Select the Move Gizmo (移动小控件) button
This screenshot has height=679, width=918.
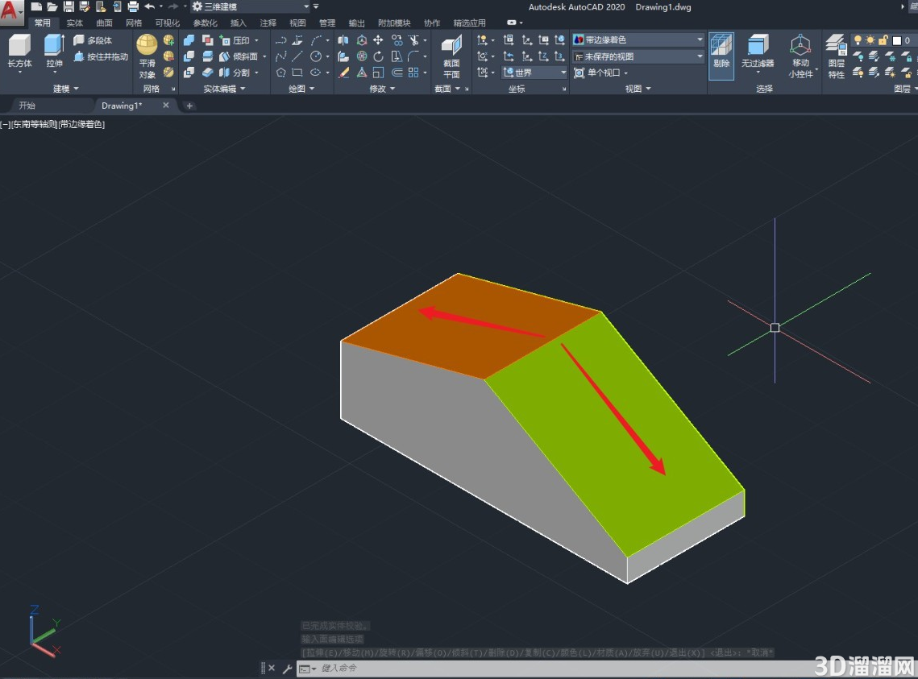pos(800,56)
